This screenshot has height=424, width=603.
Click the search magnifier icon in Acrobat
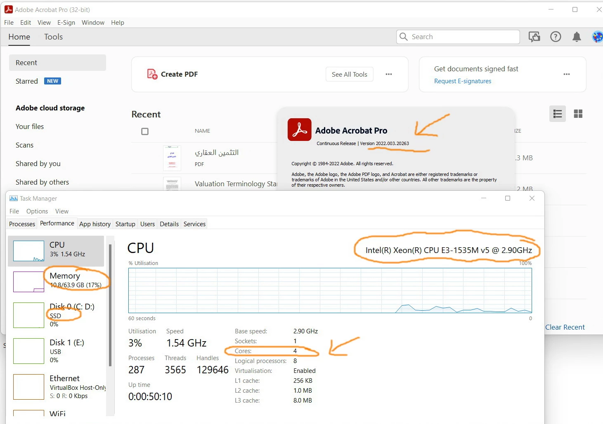(404, 37)
